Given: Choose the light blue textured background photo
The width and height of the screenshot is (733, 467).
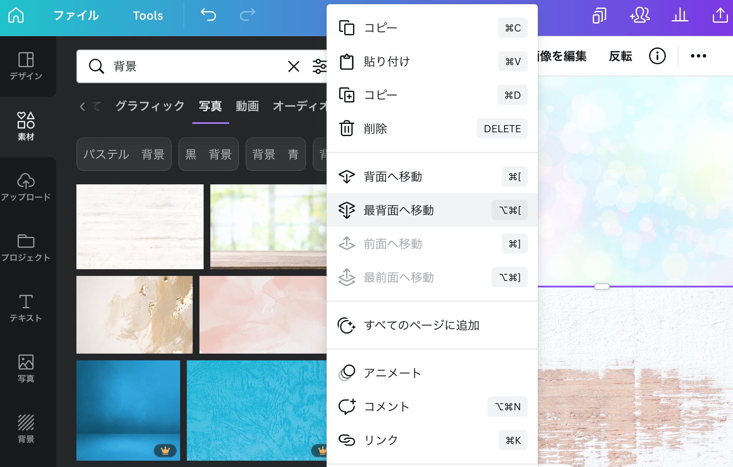Looking at the screenshot, I should [x=257, y=410].
